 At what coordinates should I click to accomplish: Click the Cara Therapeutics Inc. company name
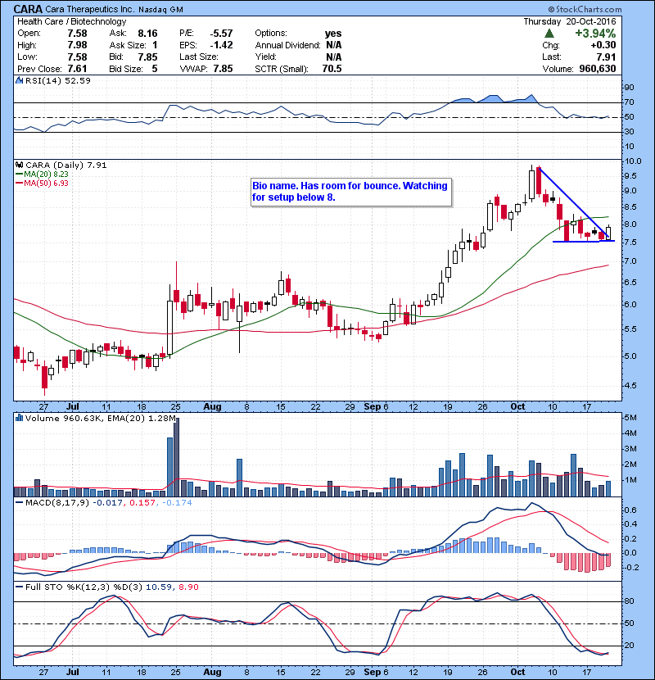pos(90,9)
